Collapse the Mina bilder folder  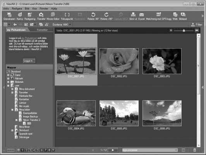pyautogui.click(x=12, y=110)
